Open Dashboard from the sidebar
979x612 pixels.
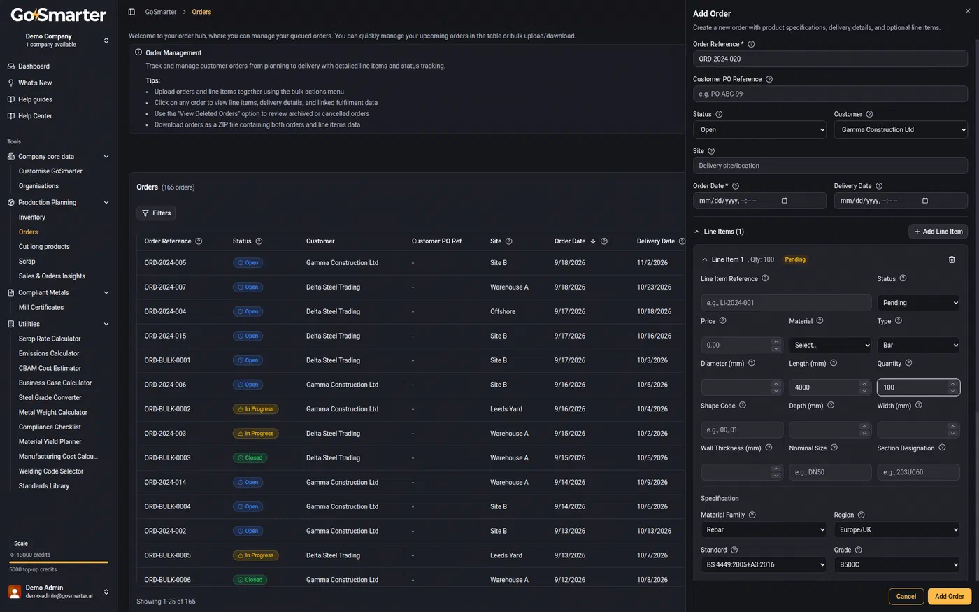(x=34, y=66)
